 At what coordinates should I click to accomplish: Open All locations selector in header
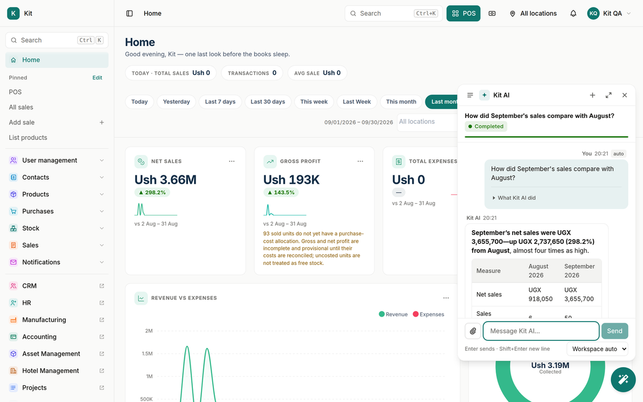pos(533,13)
